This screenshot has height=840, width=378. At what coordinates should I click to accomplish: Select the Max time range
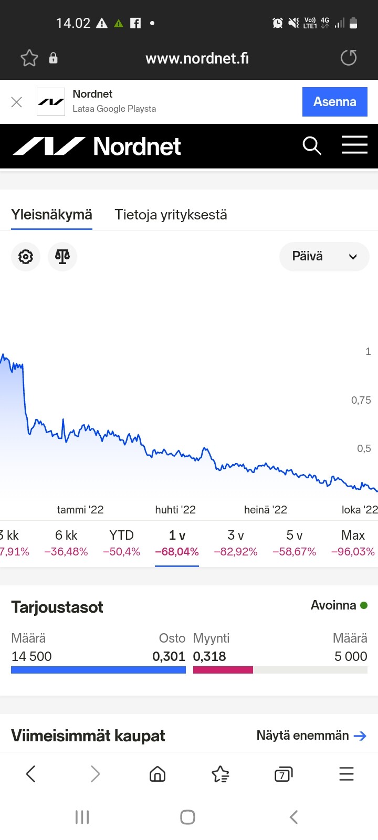coord(353,543)
